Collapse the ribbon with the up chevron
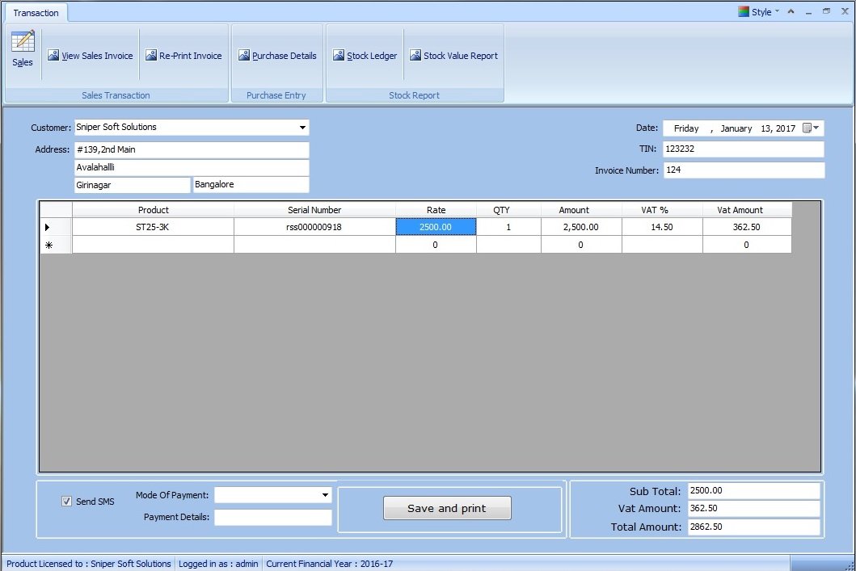This screenshot has width=856, height=571. tap(791, 12)
